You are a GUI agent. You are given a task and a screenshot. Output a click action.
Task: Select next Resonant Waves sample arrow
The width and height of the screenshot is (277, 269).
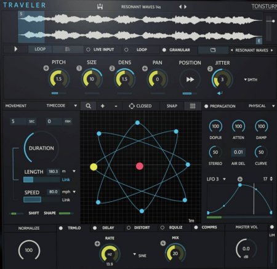click(x=272, y=50)
